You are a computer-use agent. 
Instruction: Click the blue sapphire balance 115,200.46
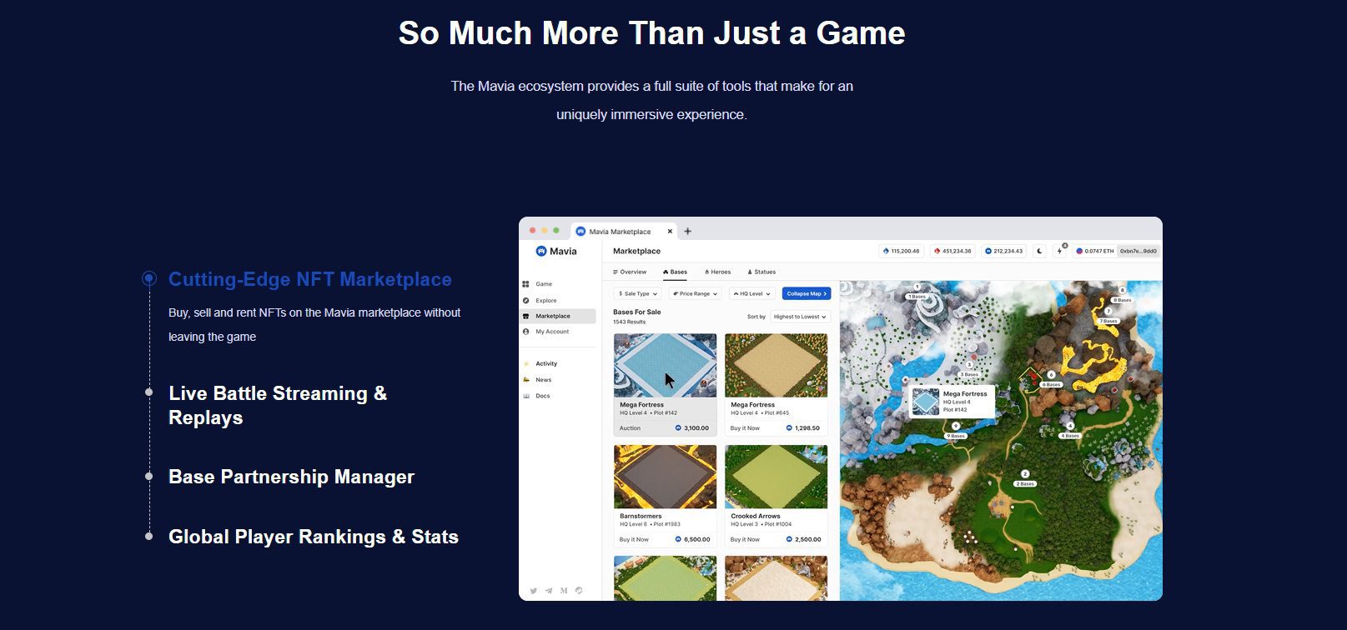901,251
